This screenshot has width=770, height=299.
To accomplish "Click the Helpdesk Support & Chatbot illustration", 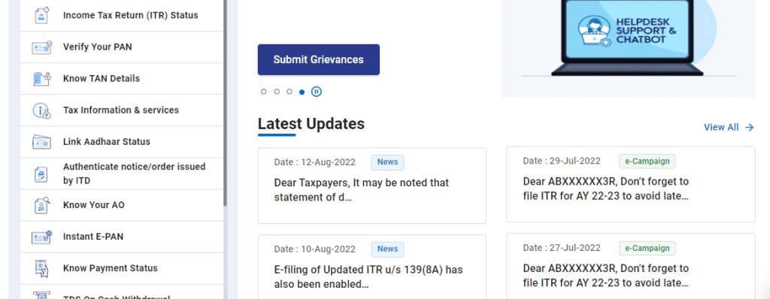I will click(628, 48).
